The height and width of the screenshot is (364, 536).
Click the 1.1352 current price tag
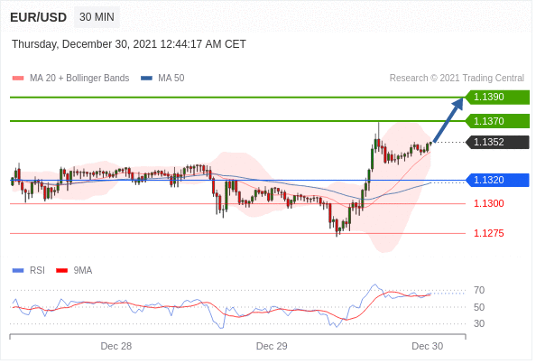(497, 142)
